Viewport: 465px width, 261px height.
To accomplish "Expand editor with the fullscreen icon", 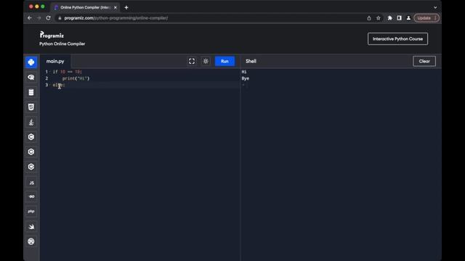I will 192,61.
